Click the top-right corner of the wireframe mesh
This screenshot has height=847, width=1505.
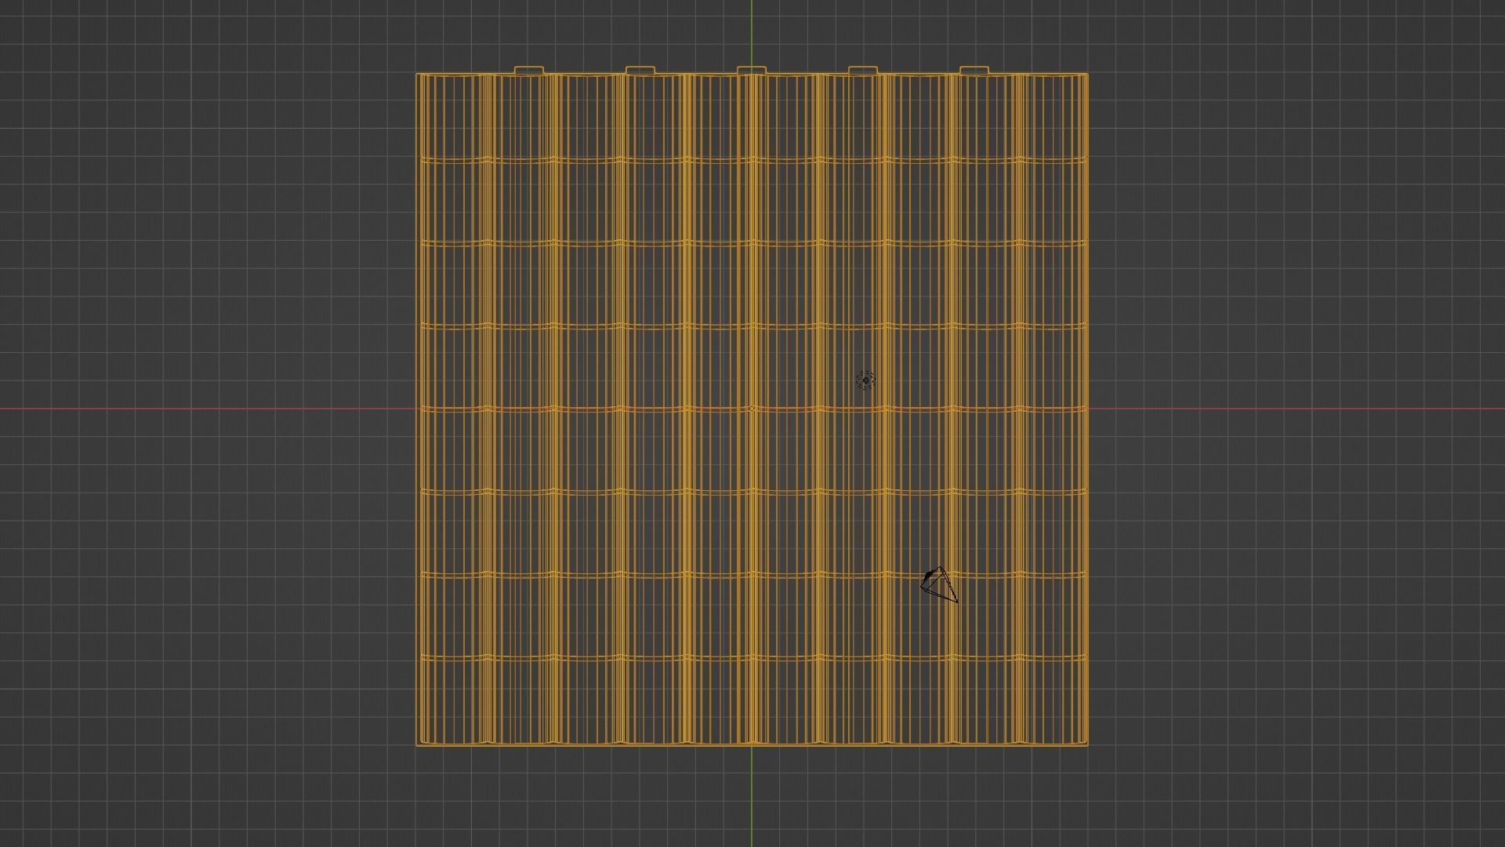1087,75
